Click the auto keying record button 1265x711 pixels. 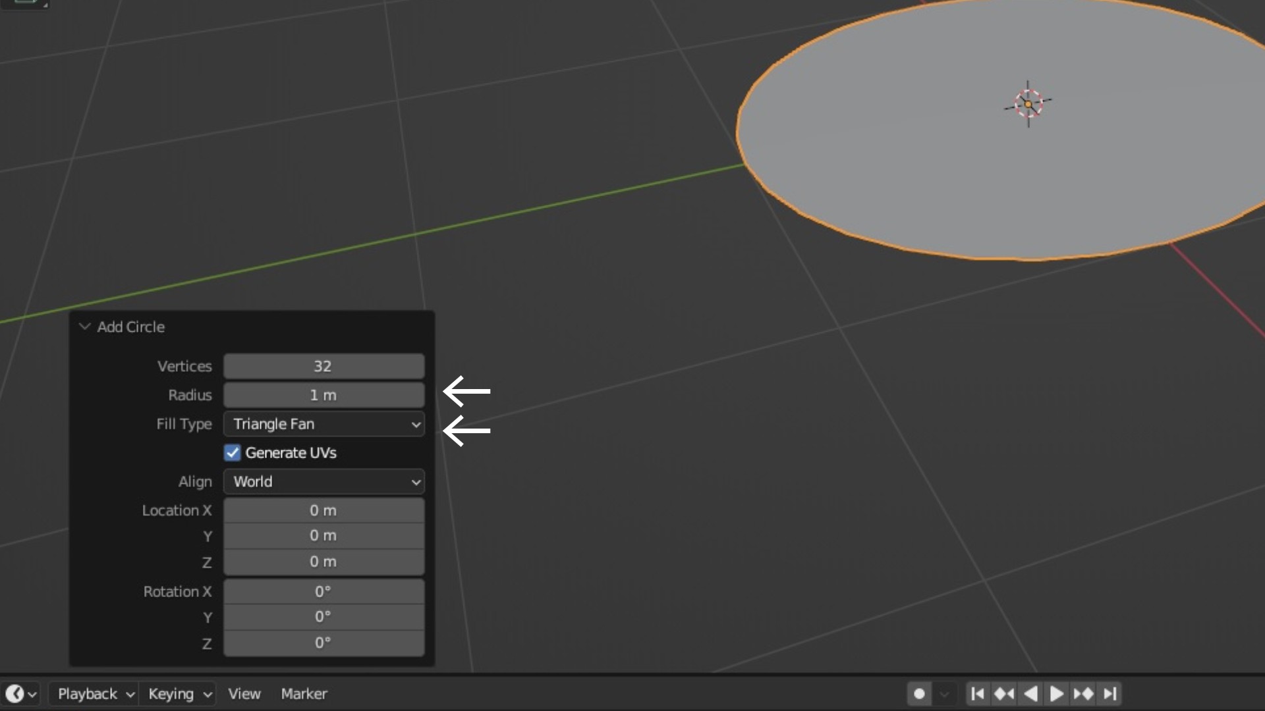click(x=919, y=694)
